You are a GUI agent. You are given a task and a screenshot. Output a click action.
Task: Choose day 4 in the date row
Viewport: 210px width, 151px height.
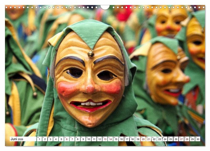(x=56, y=139)
